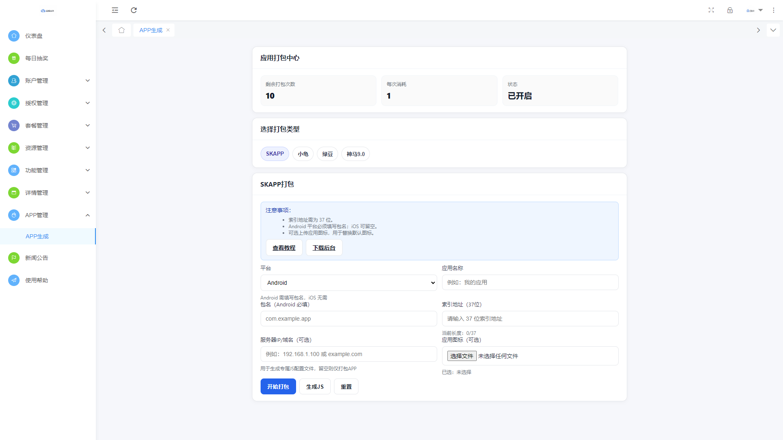This screenshot has height=440, width=783.
Task: Open the 仪表盘 dashboard icon
Action: point(14,36)
